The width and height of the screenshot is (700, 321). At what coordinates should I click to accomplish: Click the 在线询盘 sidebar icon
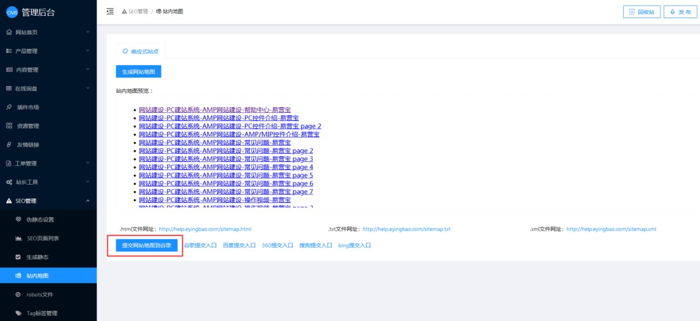(x=9, y=88)
